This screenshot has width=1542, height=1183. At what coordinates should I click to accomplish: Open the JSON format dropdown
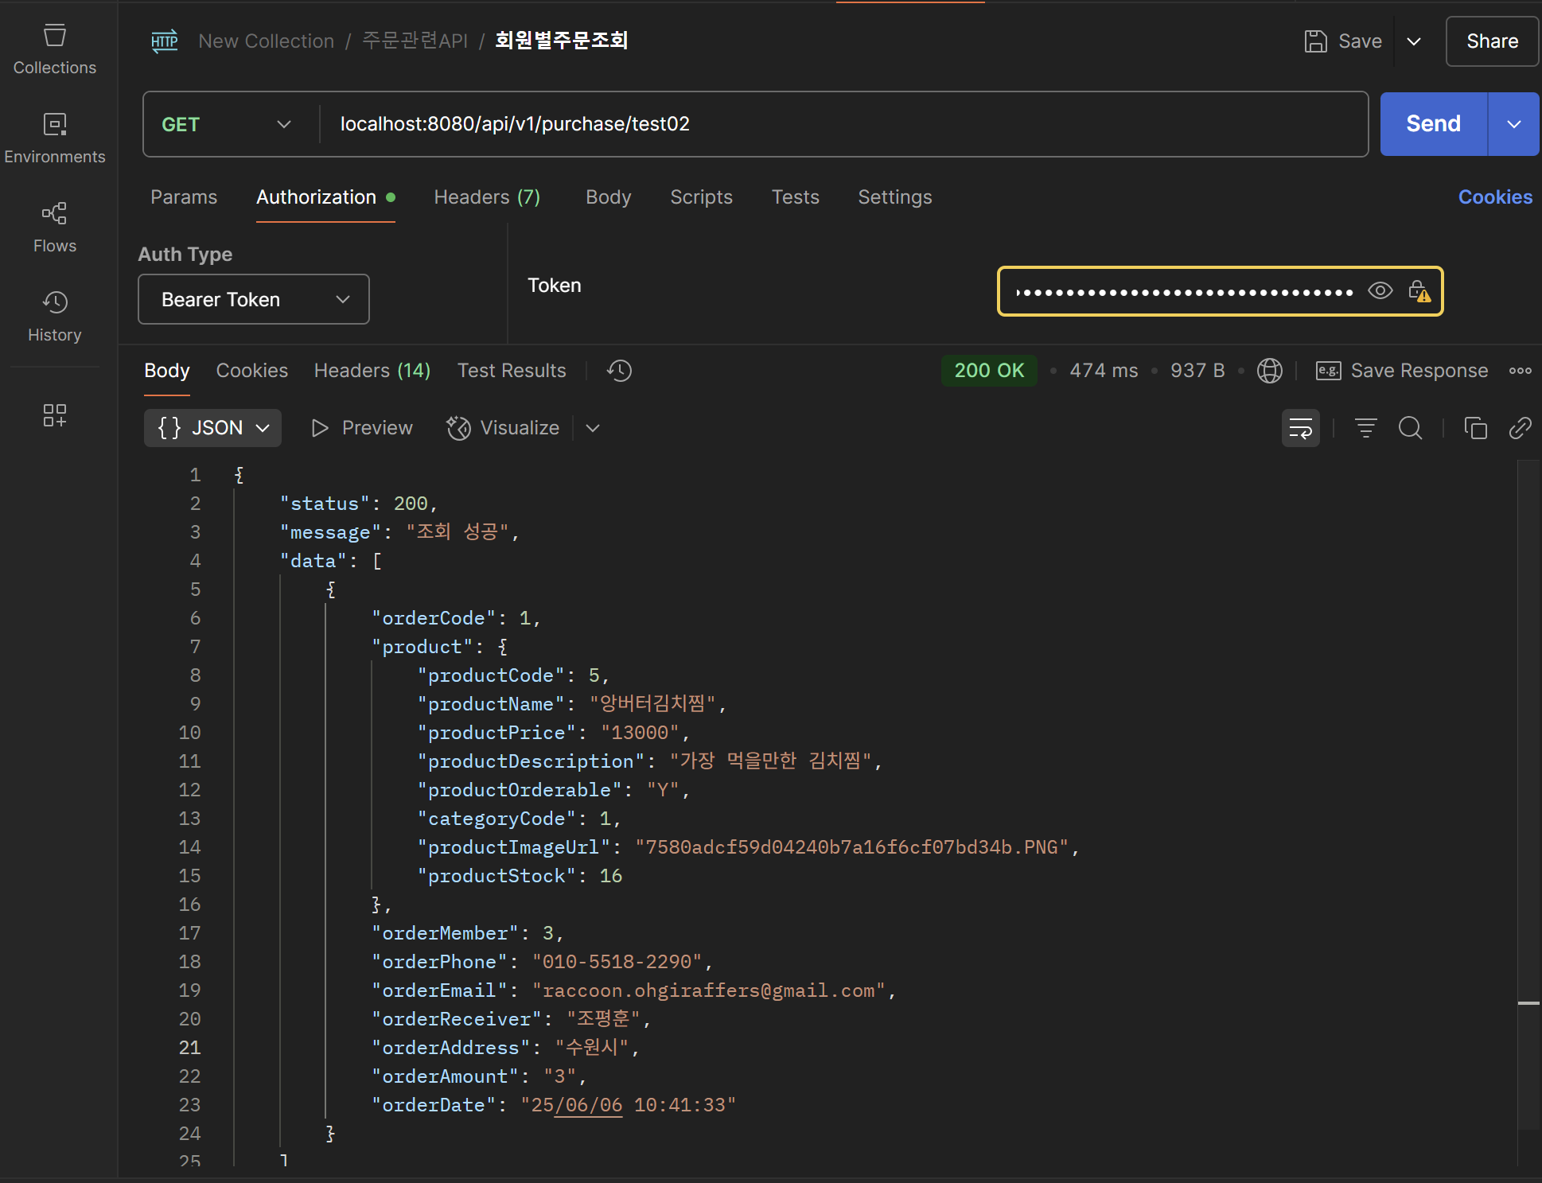point(213,428)
